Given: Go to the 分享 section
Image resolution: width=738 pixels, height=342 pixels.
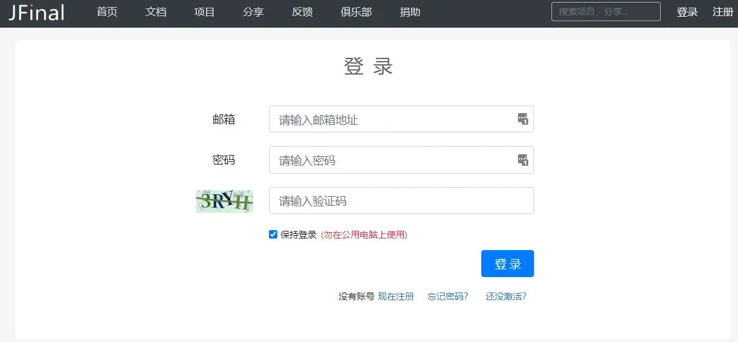Looking at the screenshot, I should tap(254, 12).
